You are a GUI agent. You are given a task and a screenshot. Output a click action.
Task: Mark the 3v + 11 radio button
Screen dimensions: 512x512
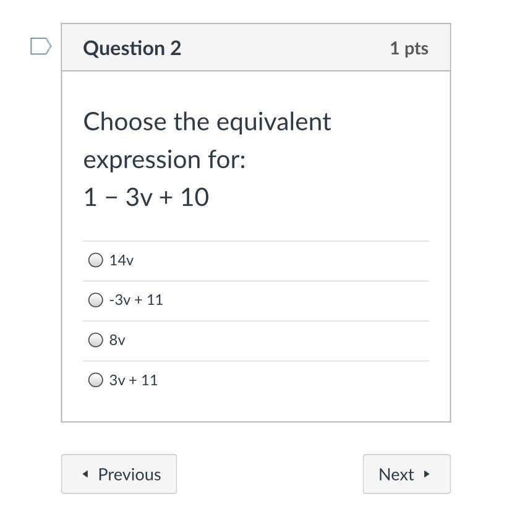pyautogui.click(x=95, y=380)
